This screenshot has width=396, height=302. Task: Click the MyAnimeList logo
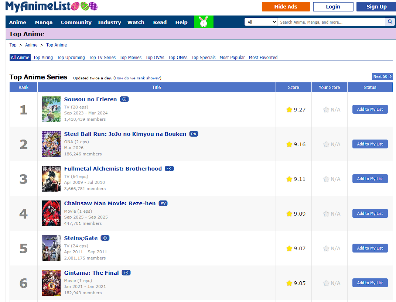51,7
